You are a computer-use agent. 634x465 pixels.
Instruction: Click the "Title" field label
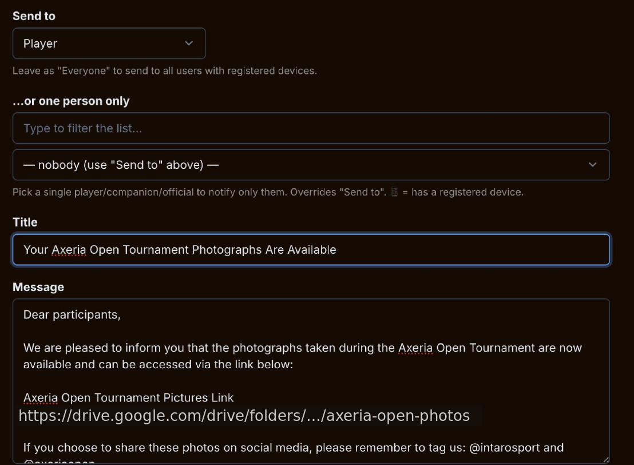[25, 222]
